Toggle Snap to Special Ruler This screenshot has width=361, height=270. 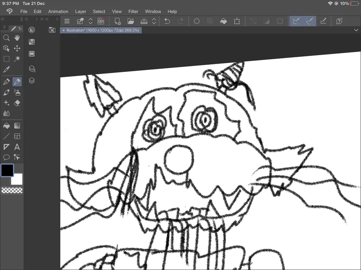coord(309,21)
